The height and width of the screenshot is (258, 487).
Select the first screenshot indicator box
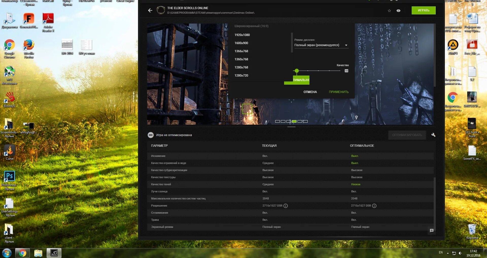click(277, 121)
